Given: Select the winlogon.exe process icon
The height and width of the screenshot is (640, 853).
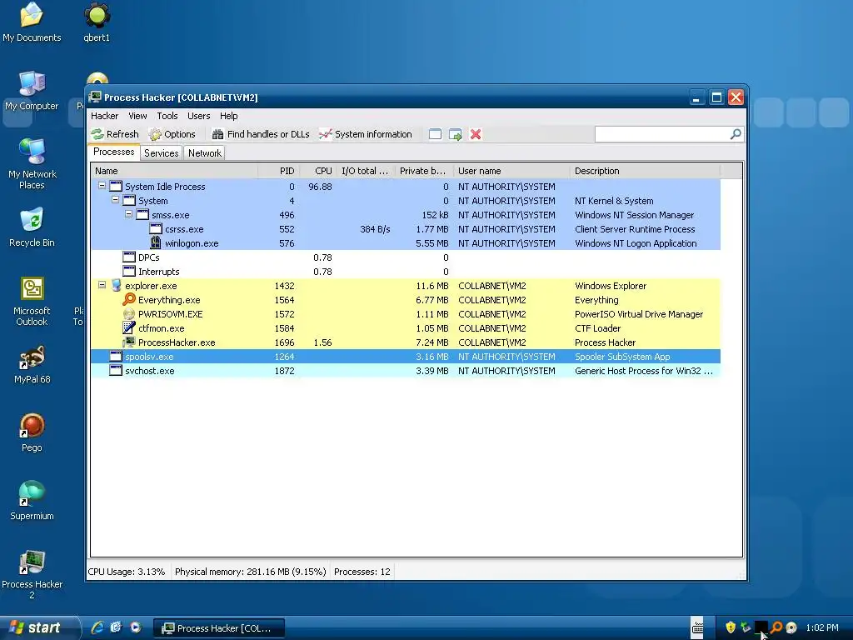Looking at the screenshot, I should 156,242.
